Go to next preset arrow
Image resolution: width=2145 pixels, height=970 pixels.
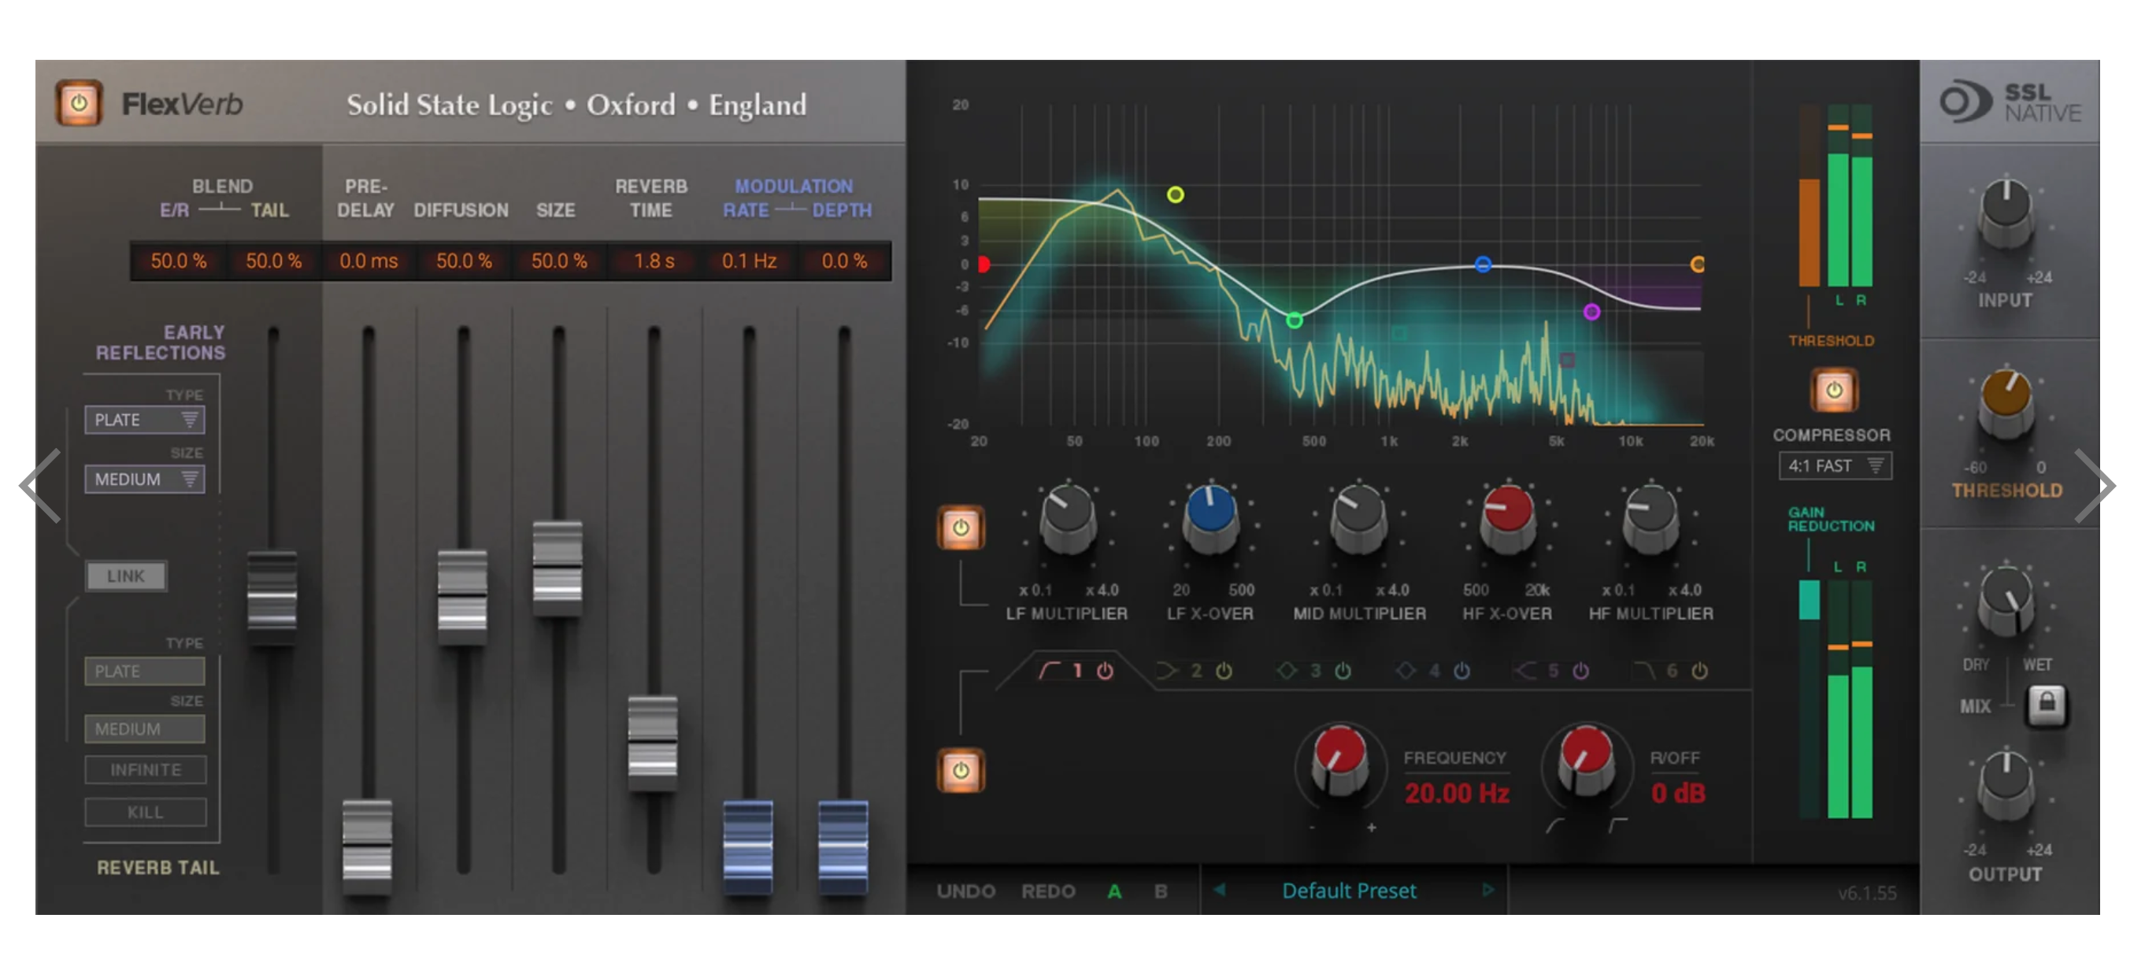pos(1488,890)
